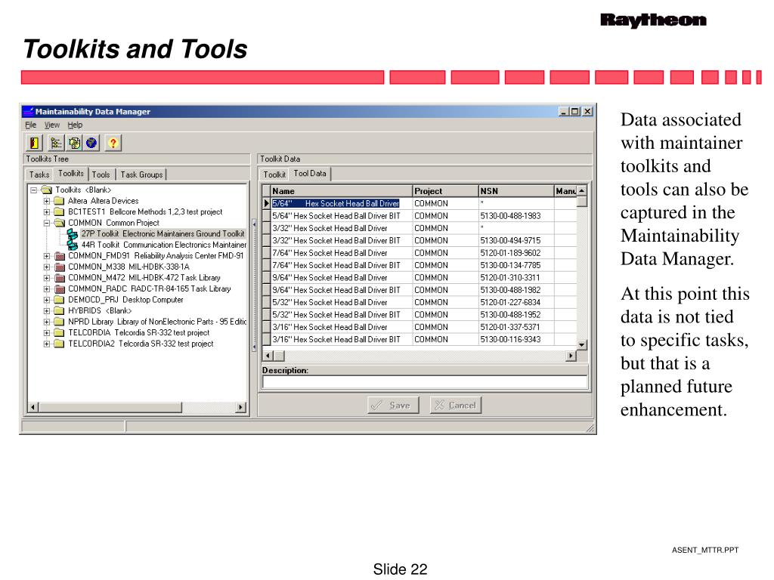Click the NSN column header
Image resolution: width=774 pixels, height=580 pixels.
point(515,191)
